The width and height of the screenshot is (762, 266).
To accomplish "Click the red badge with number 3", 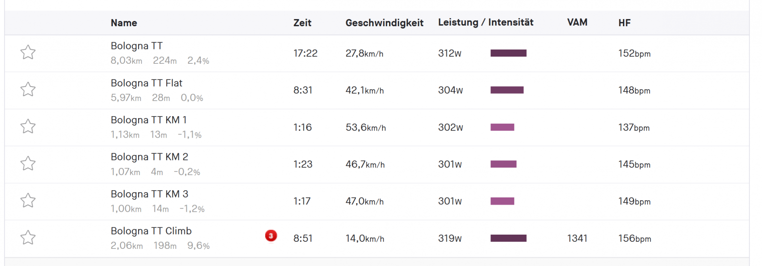I will click(x=271, y=236).
